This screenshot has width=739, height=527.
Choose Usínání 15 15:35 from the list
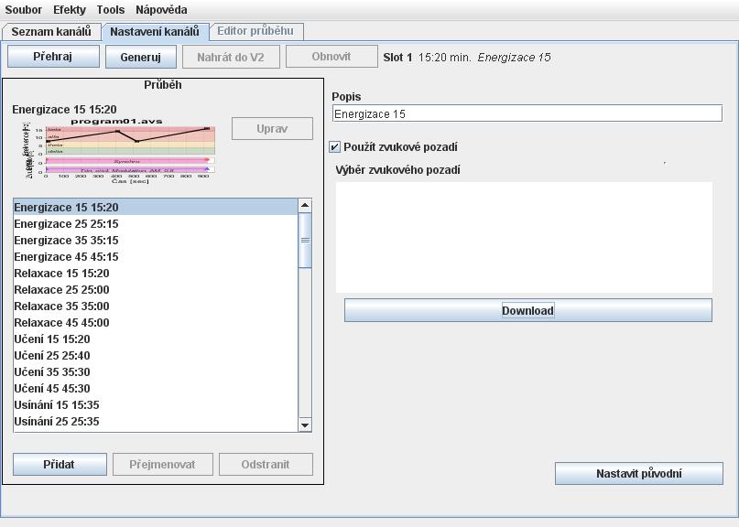pos(57,405)
